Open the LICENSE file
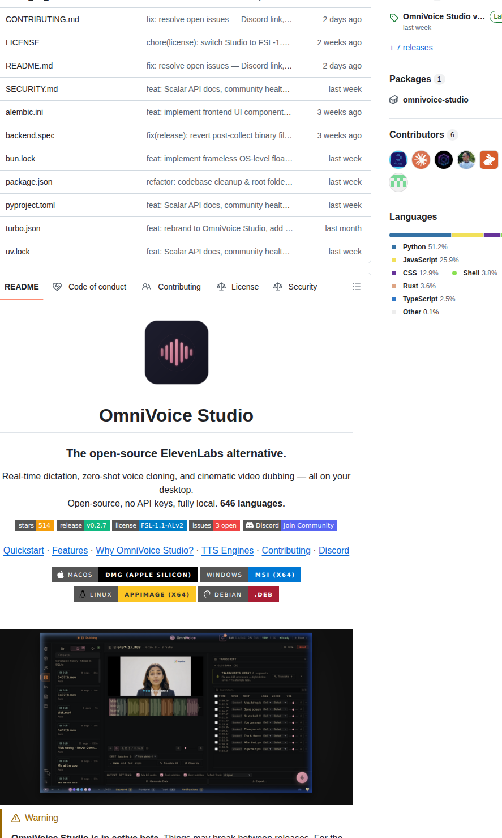Image resolution: width=502 pixels, height=838 pixels. pos(23,42)
